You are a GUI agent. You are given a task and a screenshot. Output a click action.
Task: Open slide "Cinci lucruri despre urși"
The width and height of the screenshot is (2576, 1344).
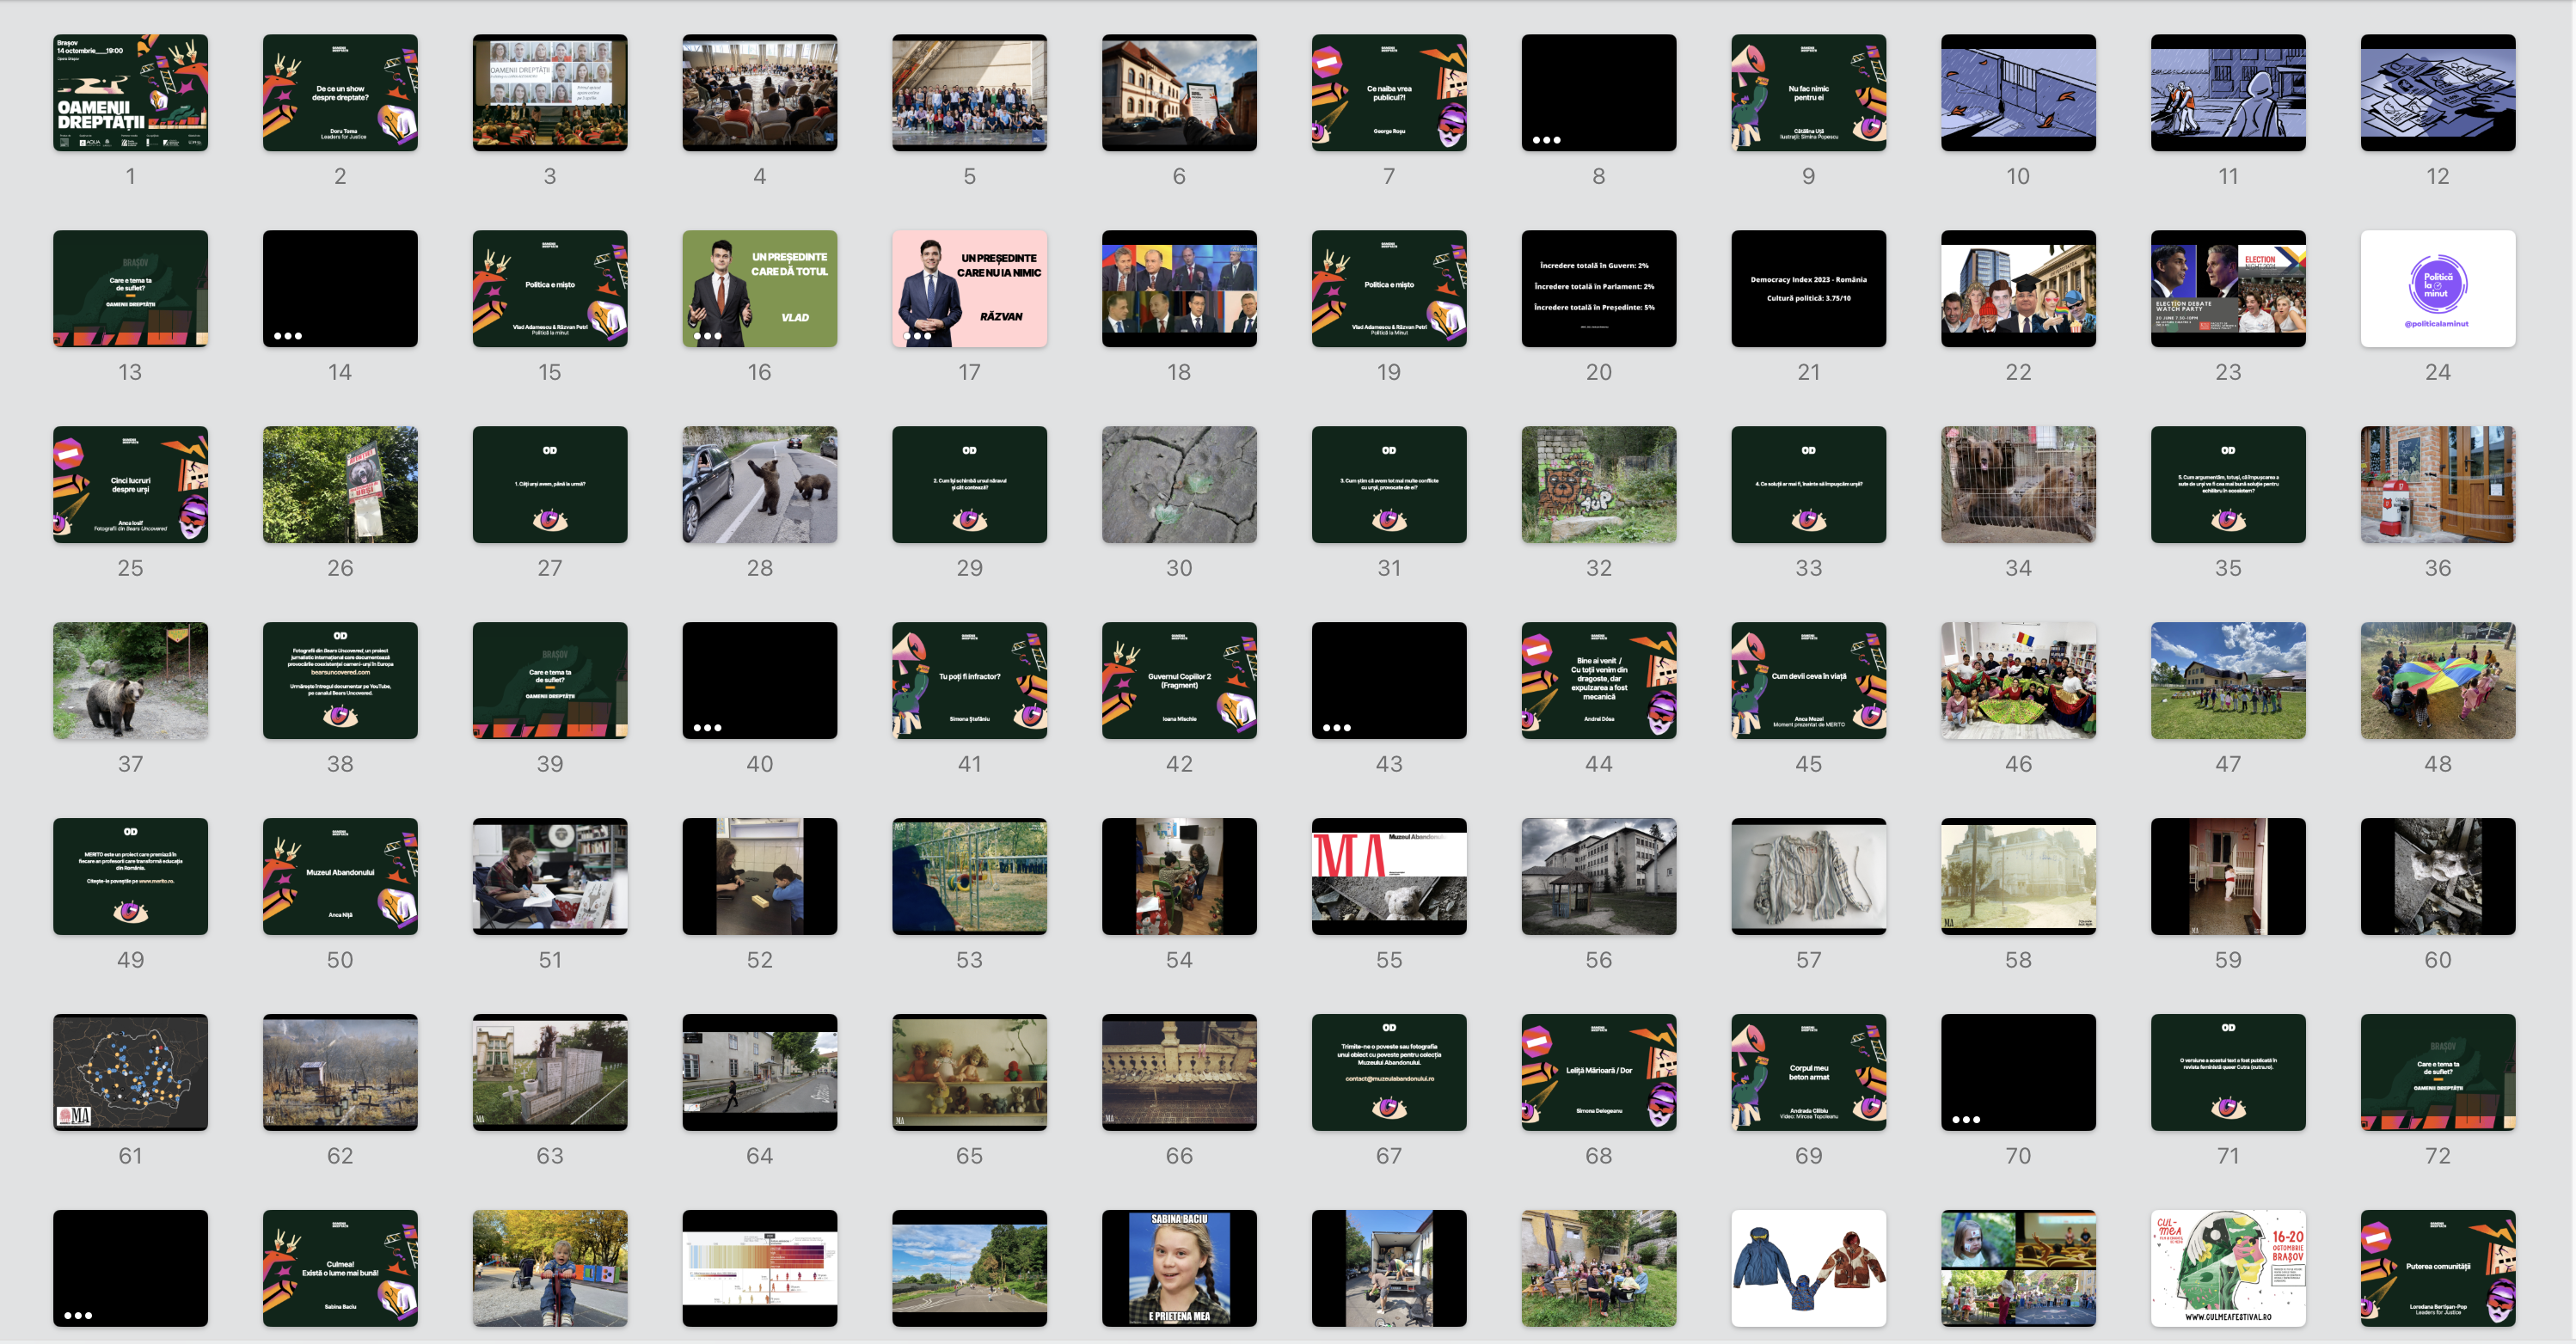click(x=130, y=484)
